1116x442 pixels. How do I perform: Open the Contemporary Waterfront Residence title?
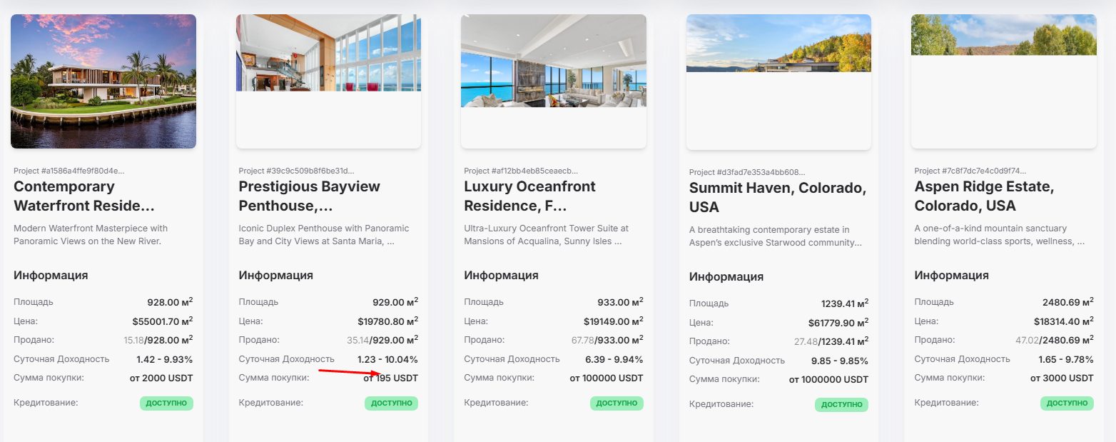tap(84, 196)
